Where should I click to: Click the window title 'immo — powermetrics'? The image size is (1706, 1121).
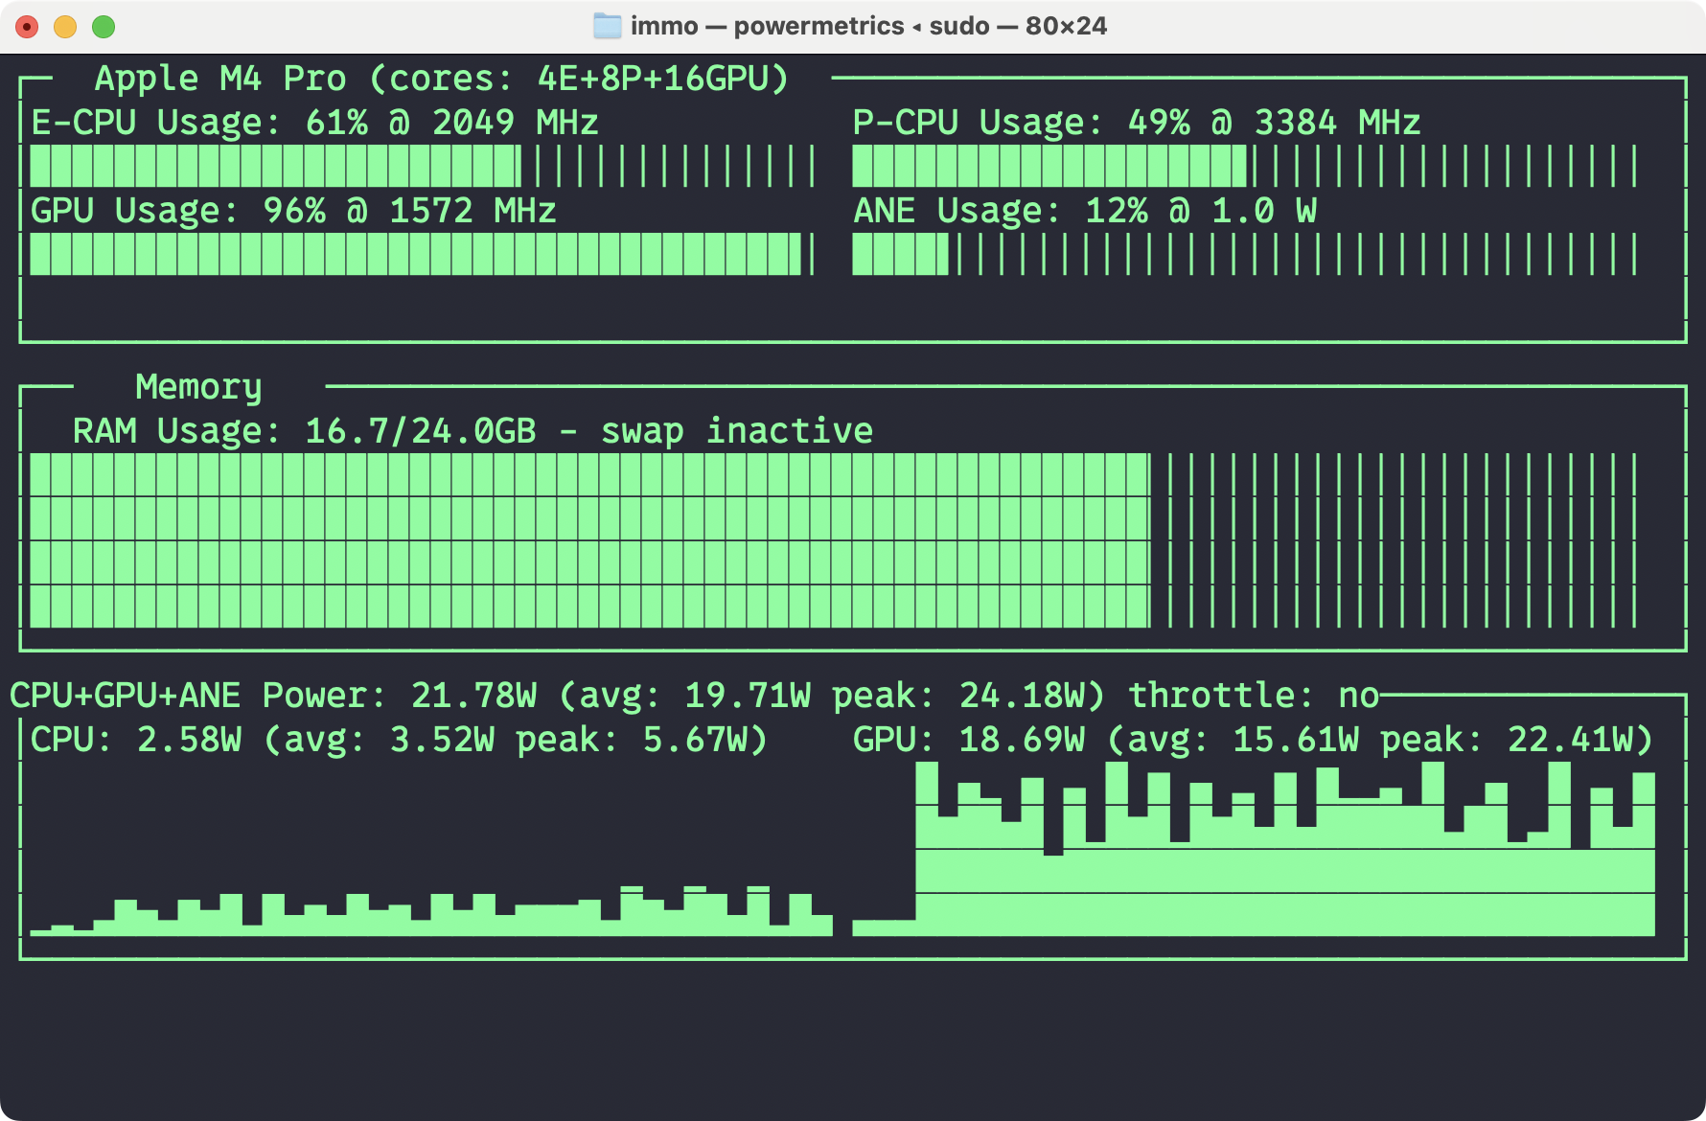(x=767, y=26)
